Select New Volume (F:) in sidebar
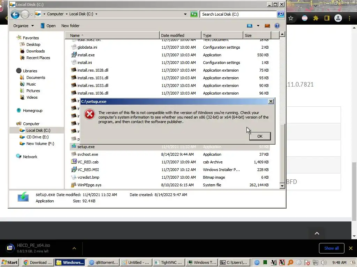 [x=40, y=144]
